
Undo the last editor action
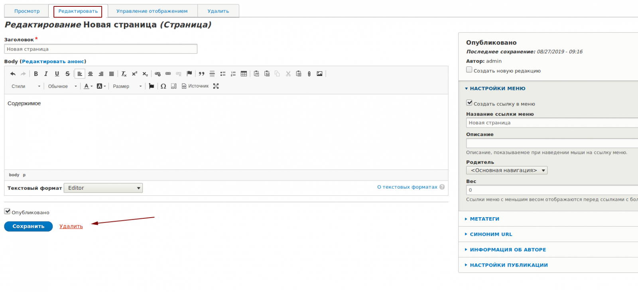(x=13, y=74)
